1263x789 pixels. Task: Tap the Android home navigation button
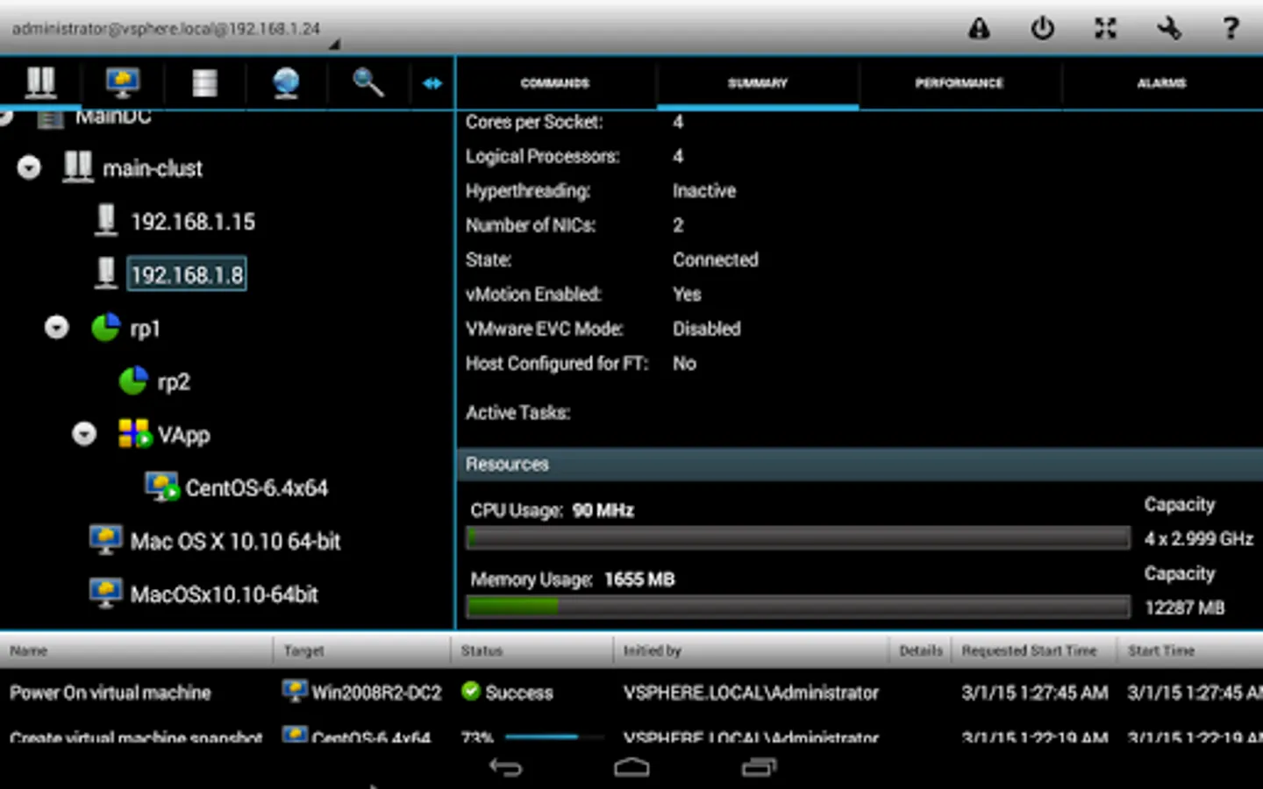[631, 768]
